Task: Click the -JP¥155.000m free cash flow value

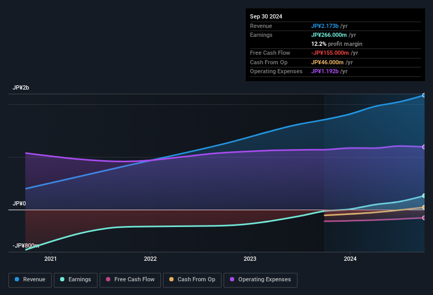Action: point(330,53)
